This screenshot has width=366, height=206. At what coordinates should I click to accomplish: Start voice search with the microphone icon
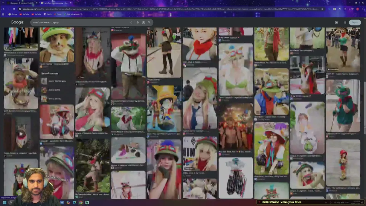[138, 22]
